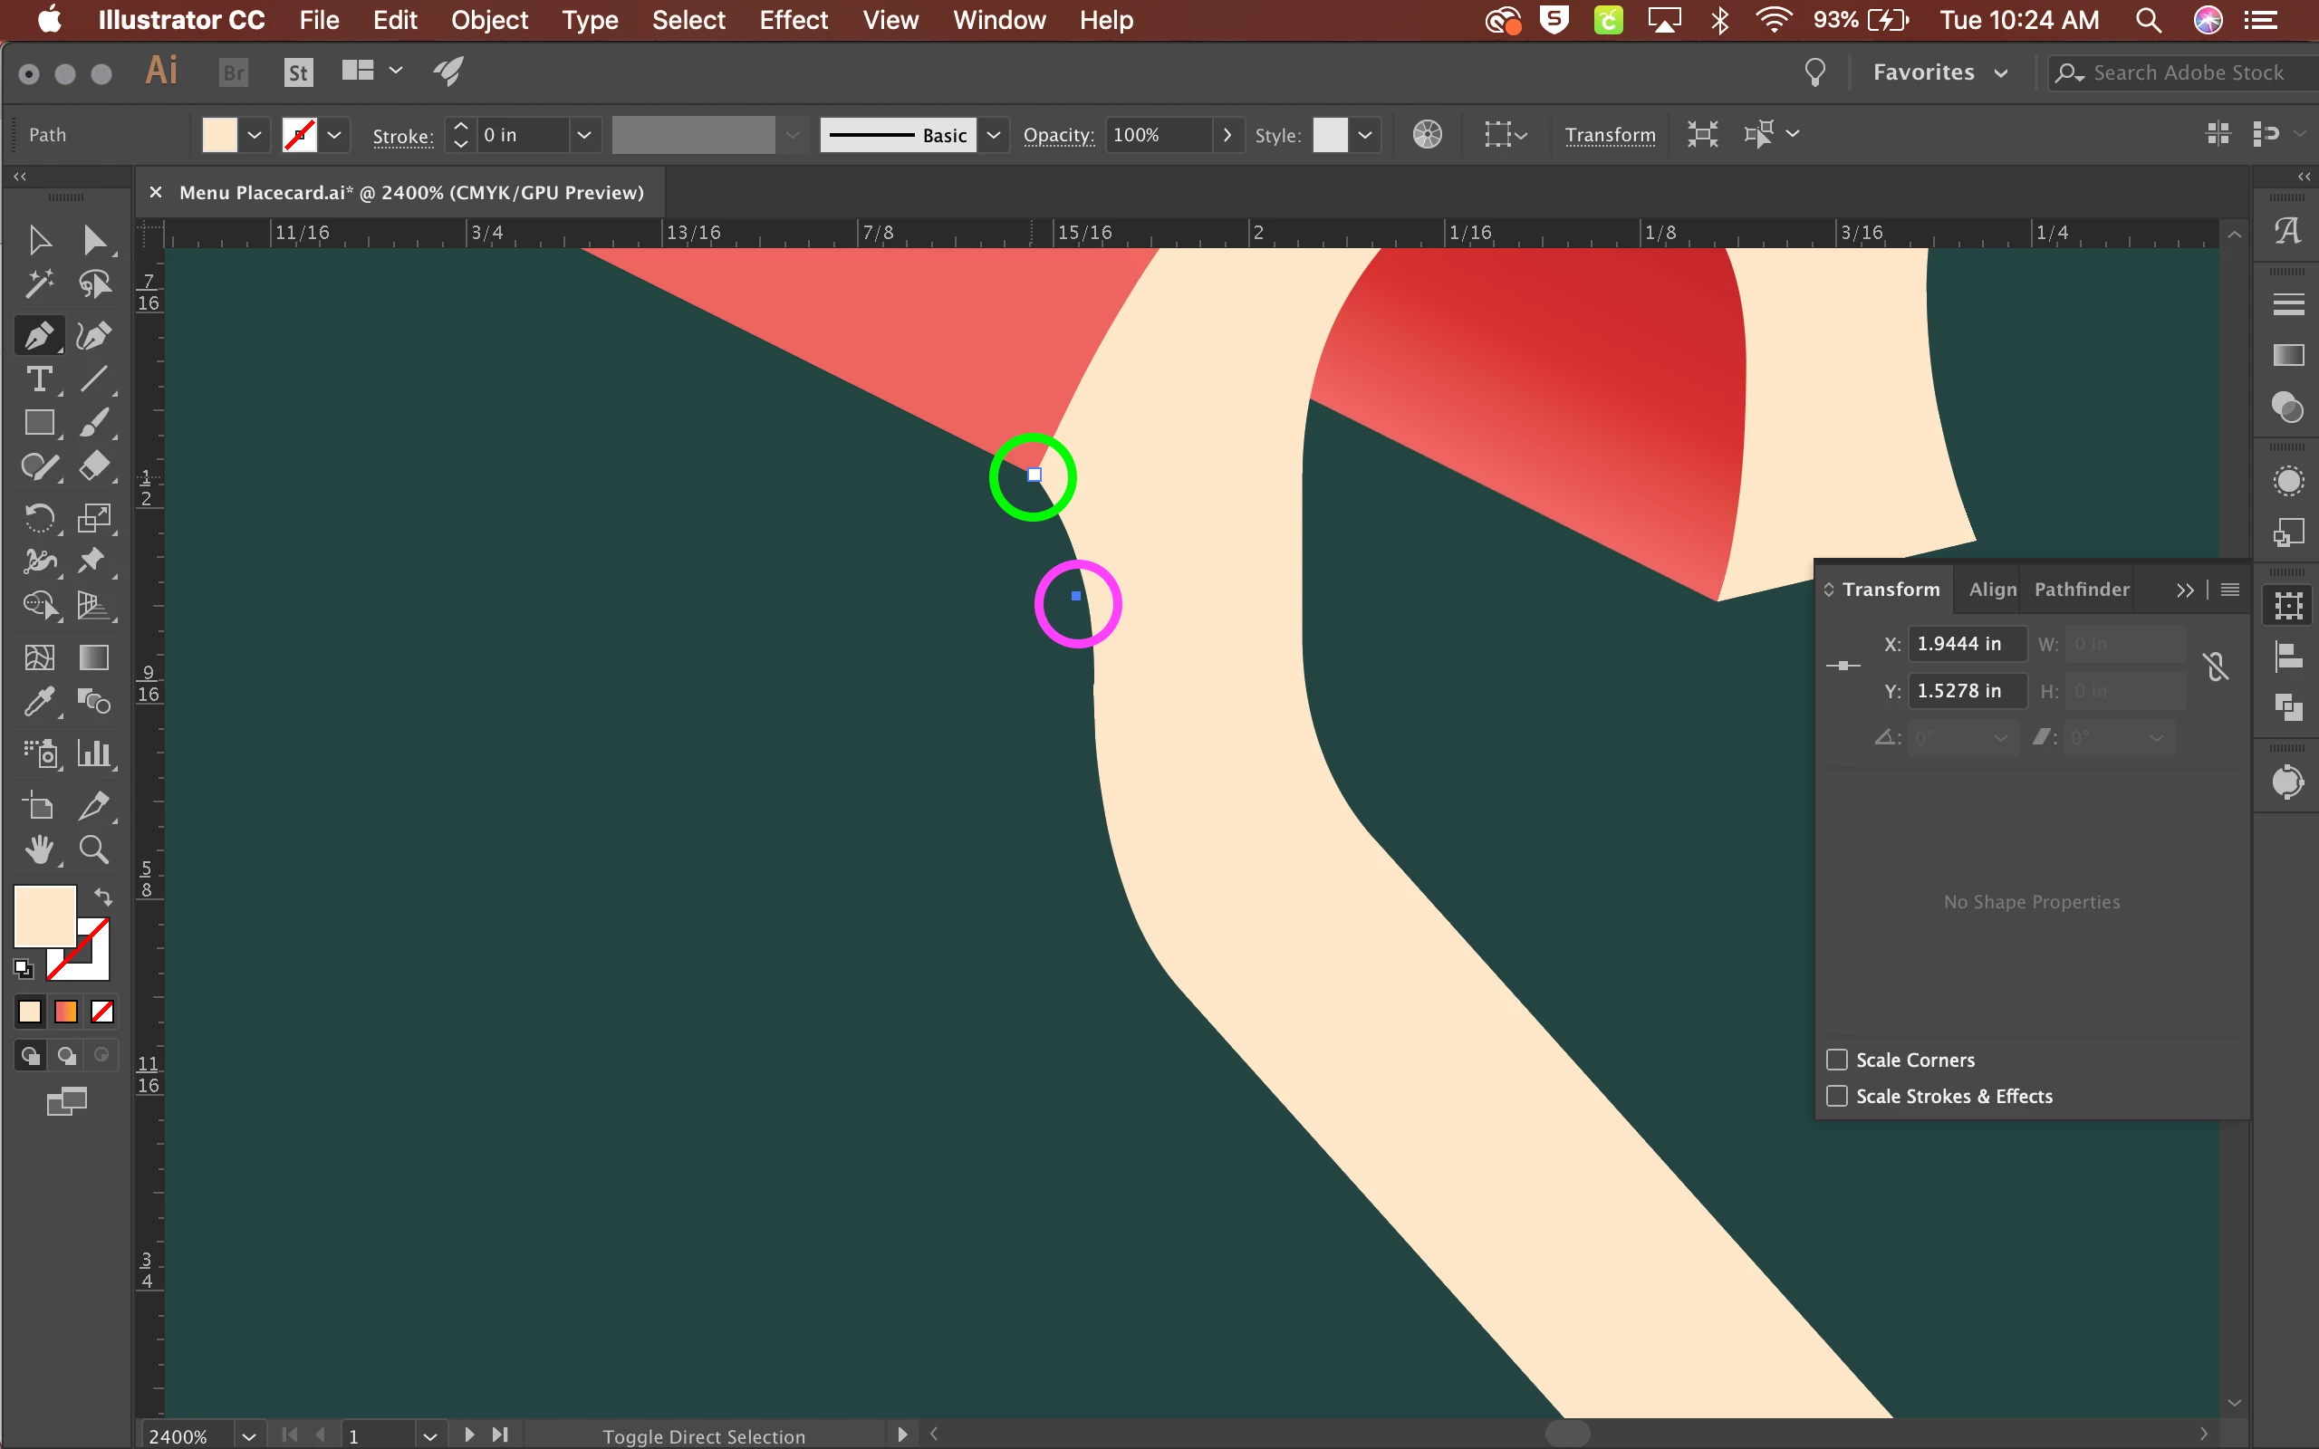Activate the Zoom tool
The image size is (2319, 1449).
[x=94, y=850]
